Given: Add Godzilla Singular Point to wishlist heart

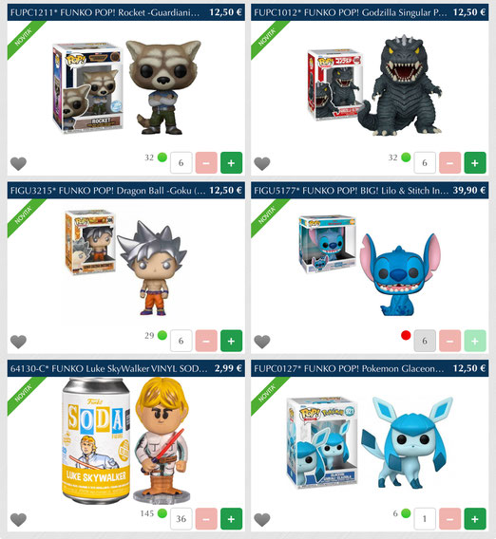Looking at the screenshot, I should [x=262, y=163].
